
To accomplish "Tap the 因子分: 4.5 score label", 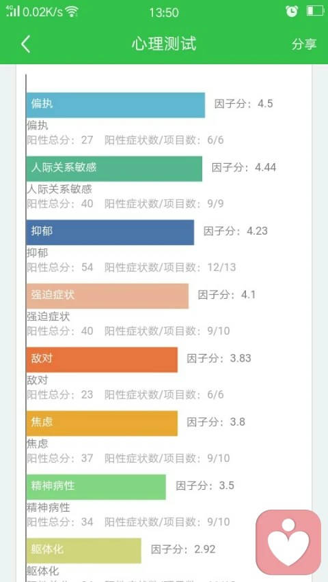I will [x=243, y=104].
